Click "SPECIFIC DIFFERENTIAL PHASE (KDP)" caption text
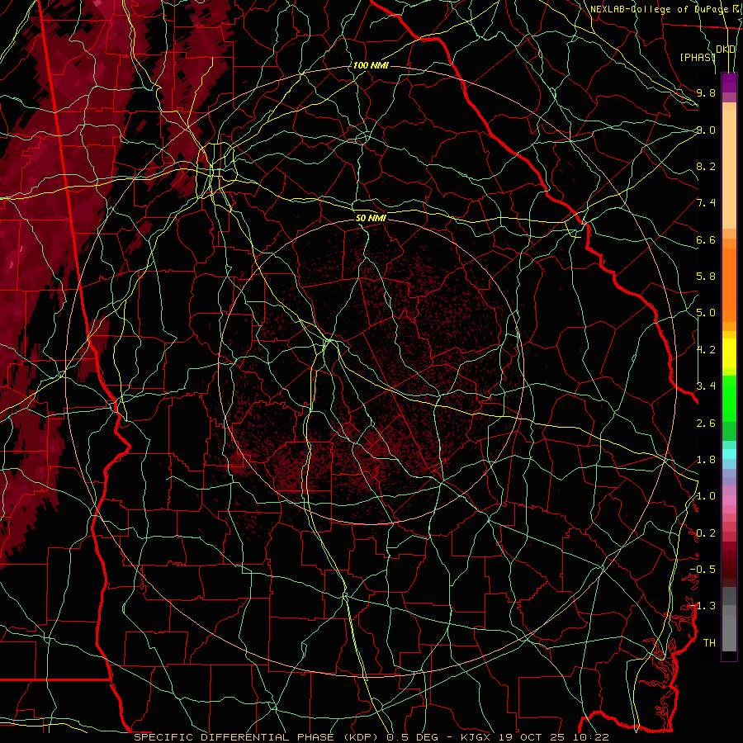Image resolution: width=743 pixels, height=743 pixels. (x=258, y=737)
